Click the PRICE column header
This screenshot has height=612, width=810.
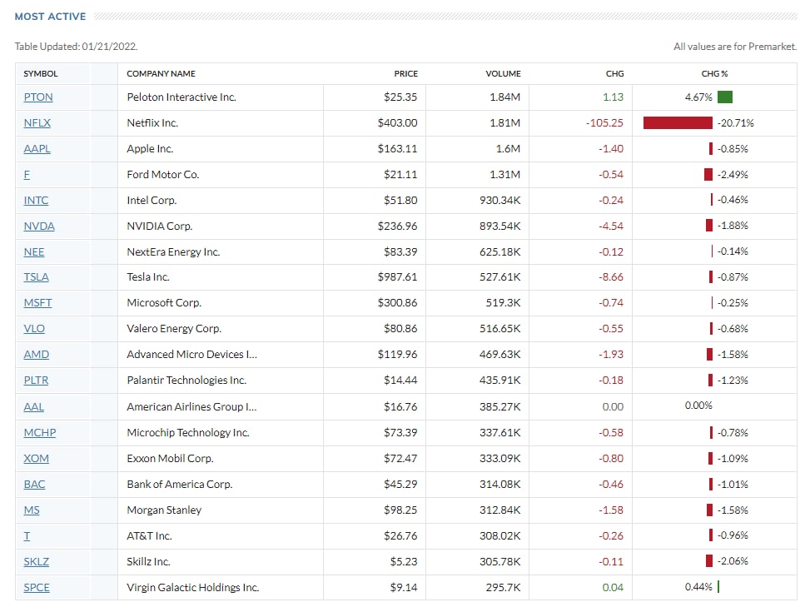[406, 74]
